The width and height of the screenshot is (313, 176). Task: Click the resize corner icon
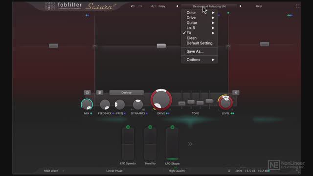click(x=298, y=171)
